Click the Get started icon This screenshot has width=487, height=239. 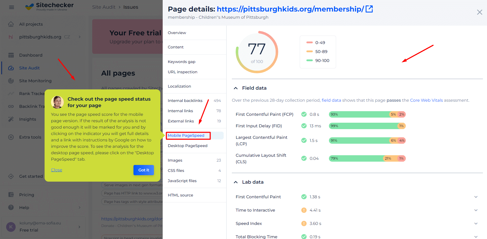[11, 176]
